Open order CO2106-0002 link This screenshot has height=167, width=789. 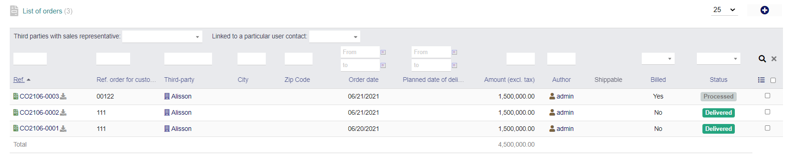[x=39, y=112]
